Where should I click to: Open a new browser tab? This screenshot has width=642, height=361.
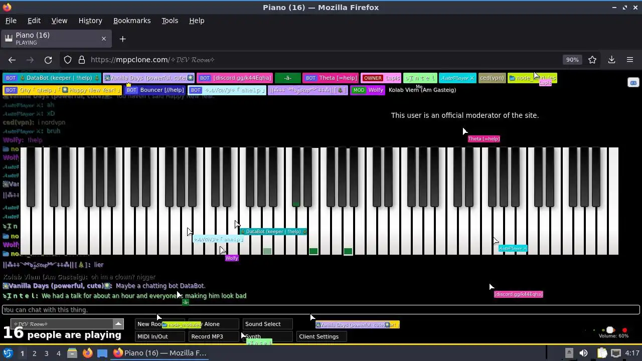tap(122, 39)
